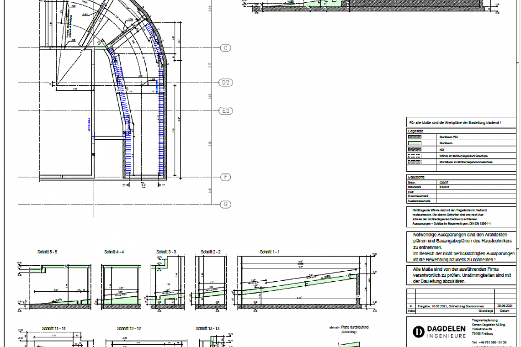
Task: Click the 'Grundlage' column header
Action: [x=486, y=311]
